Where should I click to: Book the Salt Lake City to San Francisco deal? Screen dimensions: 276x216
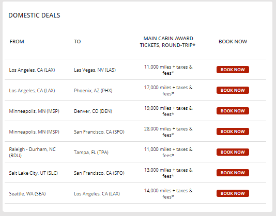pyautogui.click(x=233, y=173)
